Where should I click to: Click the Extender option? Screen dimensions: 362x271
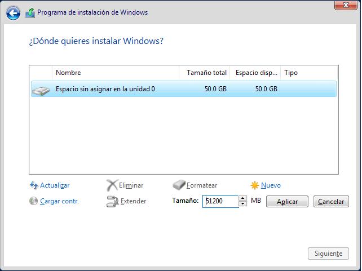pos(134,201)
